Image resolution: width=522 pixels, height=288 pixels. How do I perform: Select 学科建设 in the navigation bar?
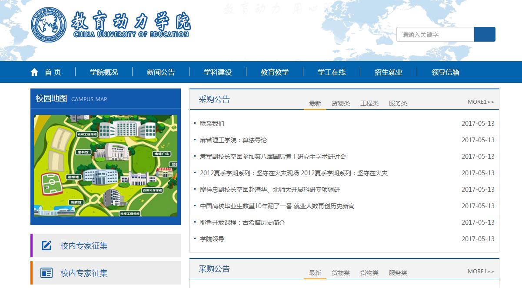218,72
